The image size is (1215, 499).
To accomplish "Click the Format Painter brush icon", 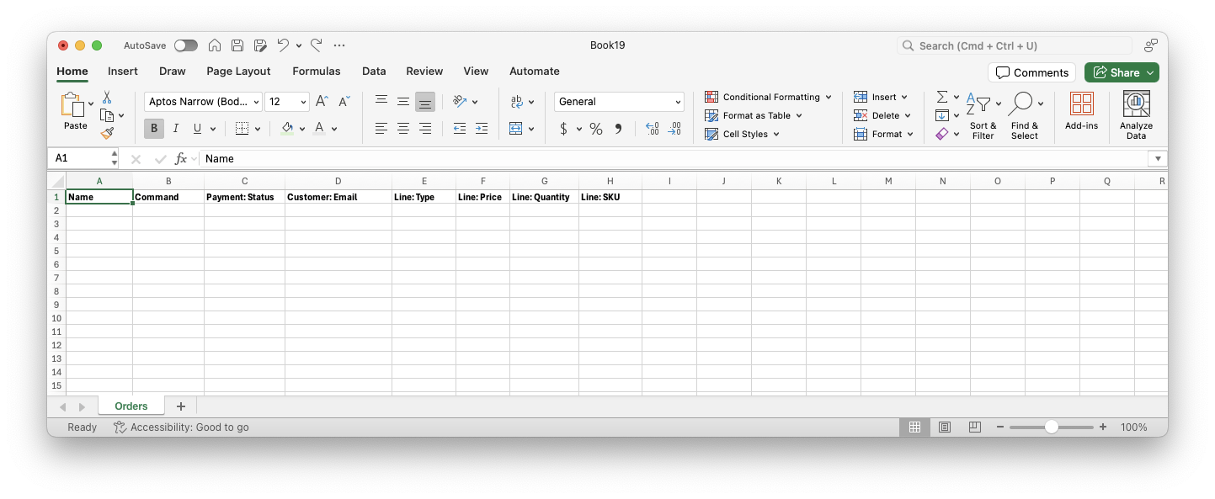I will (107, 133).
